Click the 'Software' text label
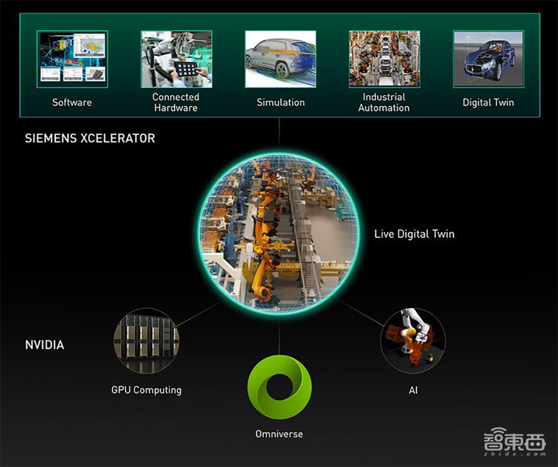The height and width of the screenshot is (467, 558). [x=72, y=102]
